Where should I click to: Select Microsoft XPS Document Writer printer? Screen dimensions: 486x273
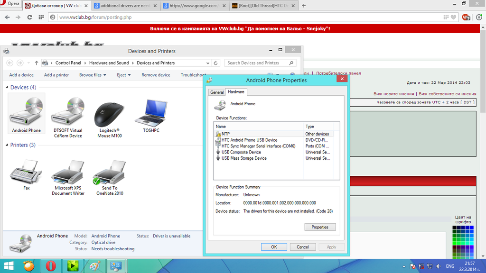pos(68,177)
